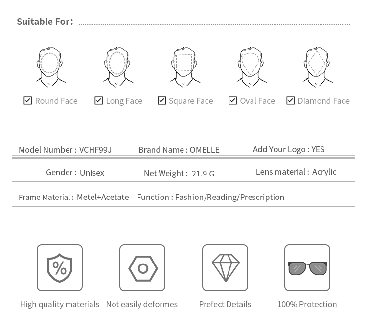
Task: Click the model number VCHF99J
Action: pyautogui.click(x=95, y=150)
